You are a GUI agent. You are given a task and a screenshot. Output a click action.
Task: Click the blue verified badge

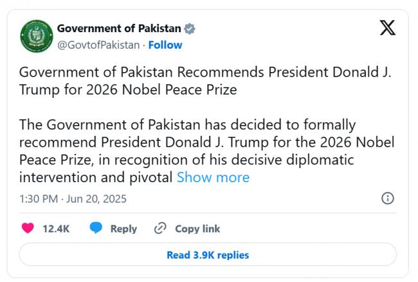tap(190, 29)
